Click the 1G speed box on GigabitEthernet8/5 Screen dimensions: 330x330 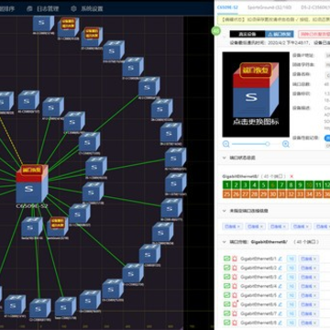tap(291, 295)
